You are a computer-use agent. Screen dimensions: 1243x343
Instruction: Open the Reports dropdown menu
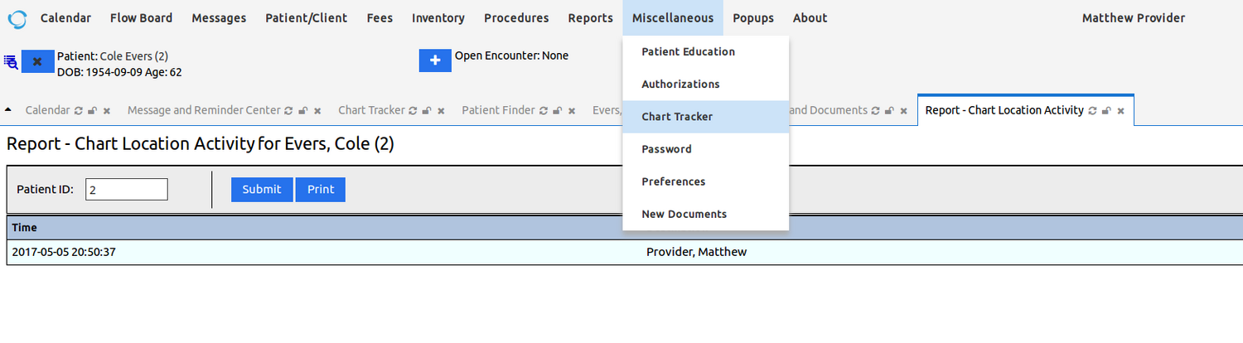[x=590, y=18]
